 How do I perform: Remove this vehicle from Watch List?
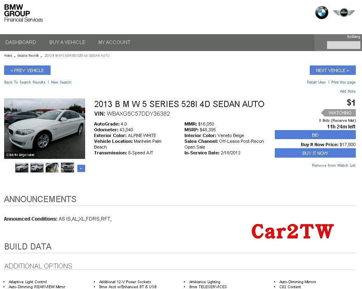(334, 165)
